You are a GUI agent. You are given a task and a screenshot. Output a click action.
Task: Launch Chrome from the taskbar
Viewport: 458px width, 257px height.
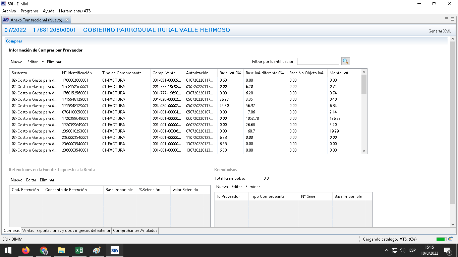(44, 250)
